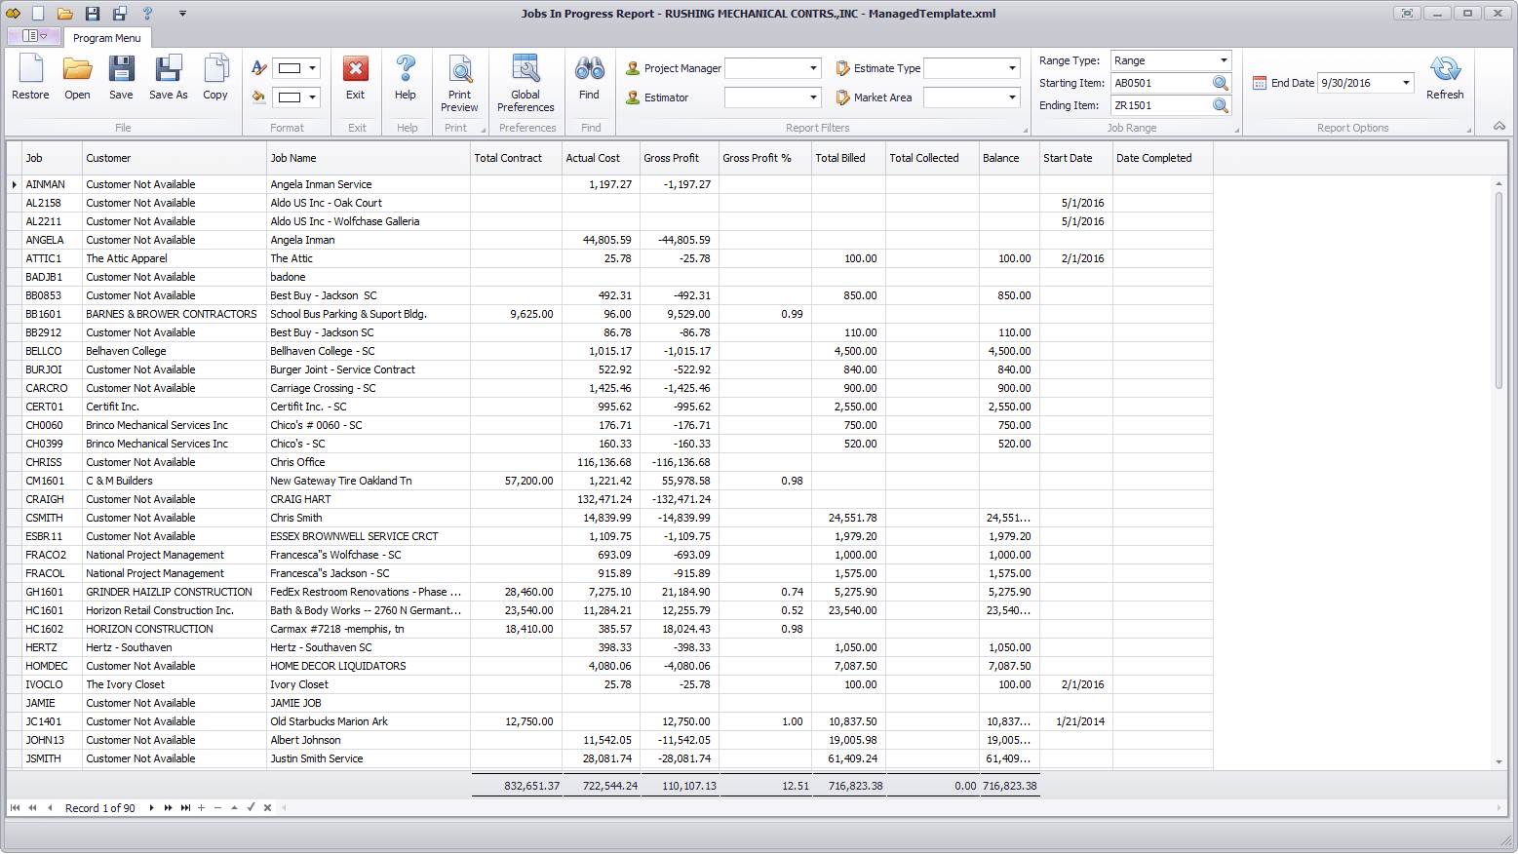Open the font color dropdown swatch
The width and height of the screenshot is (1518, 854).
coord(312,68)
